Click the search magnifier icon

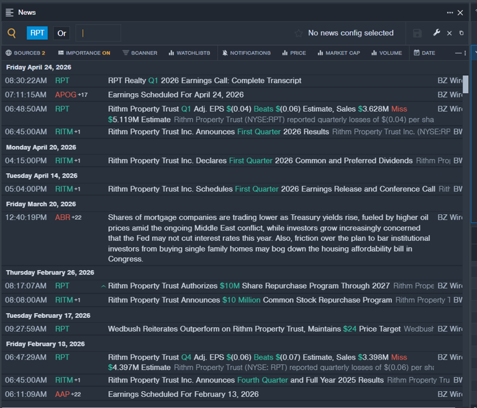[x=12, y=34]
